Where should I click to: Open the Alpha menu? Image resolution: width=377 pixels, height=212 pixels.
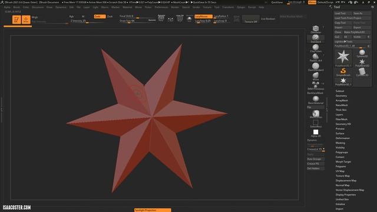[x=7, y=7]
